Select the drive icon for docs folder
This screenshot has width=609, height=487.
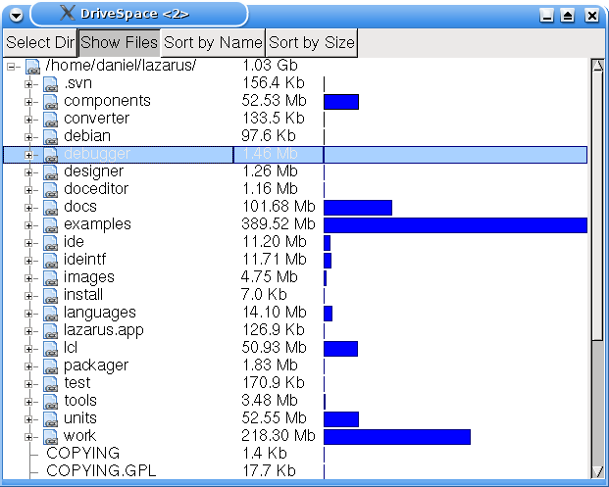pos(51,207)
